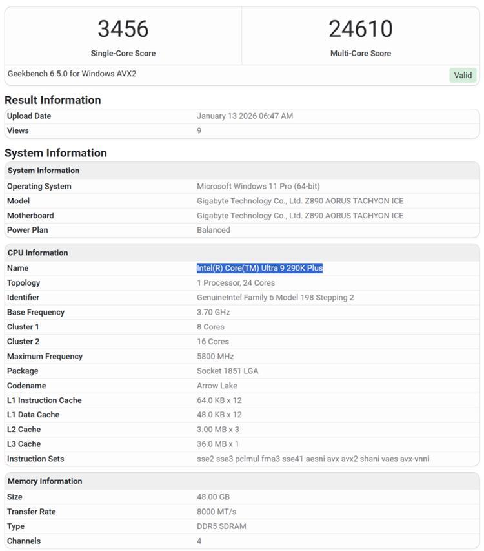Click the Result Information heading

click(x=53, y=100)
